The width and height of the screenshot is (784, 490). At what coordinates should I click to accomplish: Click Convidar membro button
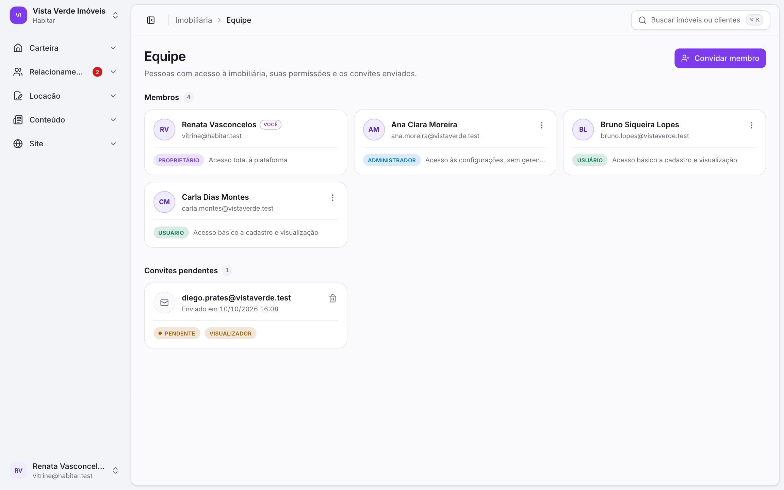pyautogui.click(x=720, y=58)
